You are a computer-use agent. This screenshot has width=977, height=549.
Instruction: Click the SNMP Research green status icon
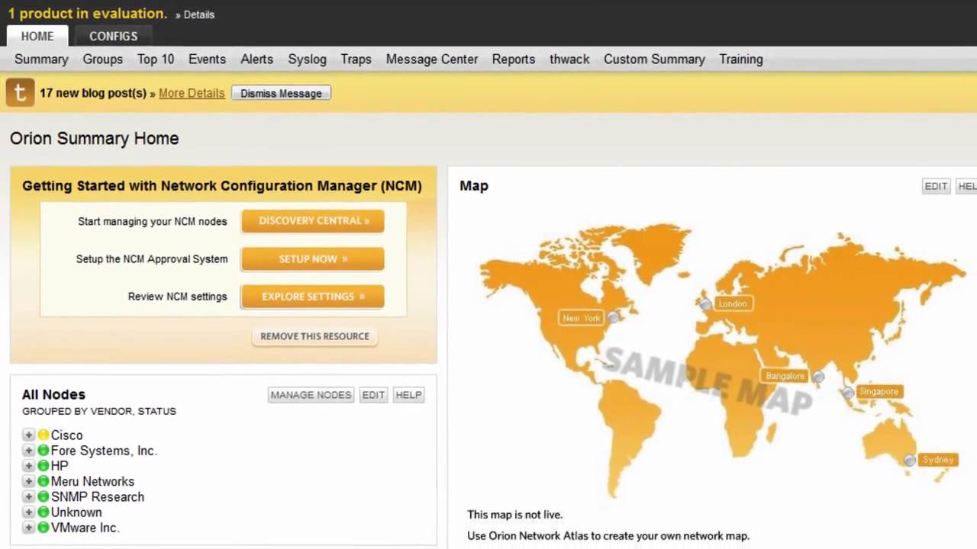pyautogui.click(x=44, y=496)
